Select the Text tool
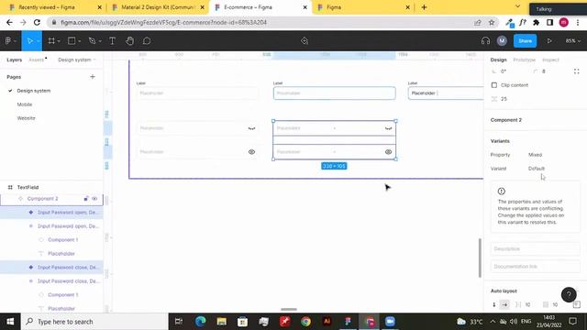This screenshot has width=587, height=330. 112,40
